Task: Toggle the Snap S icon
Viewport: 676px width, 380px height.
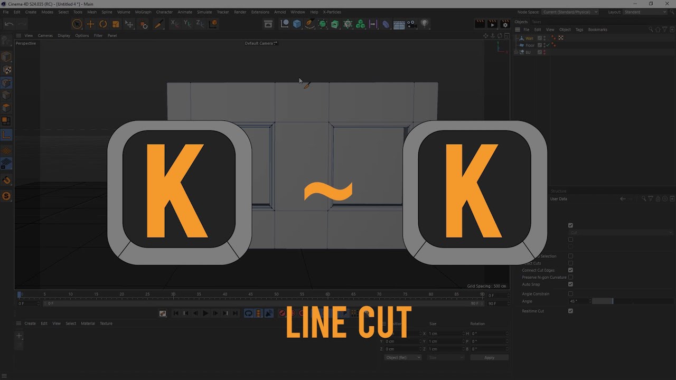Action: (x=6, y=196)
